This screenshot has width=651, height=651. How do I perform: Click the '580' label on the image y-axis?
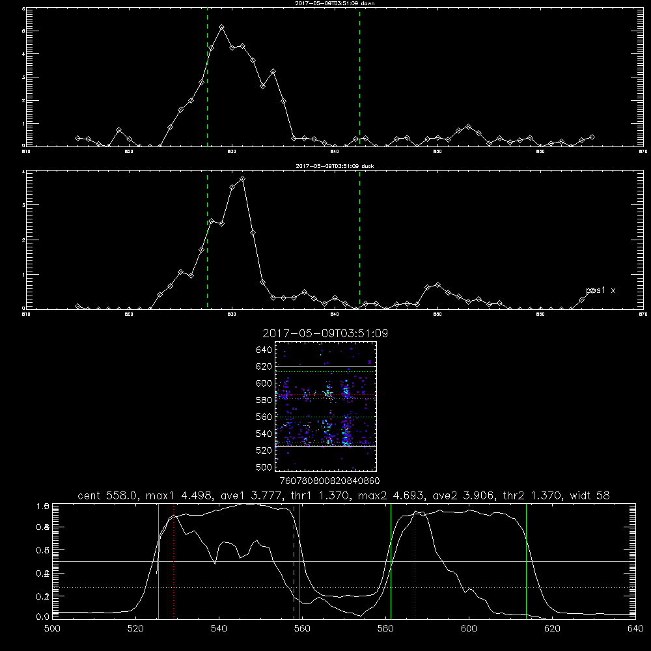pos(264,400)
